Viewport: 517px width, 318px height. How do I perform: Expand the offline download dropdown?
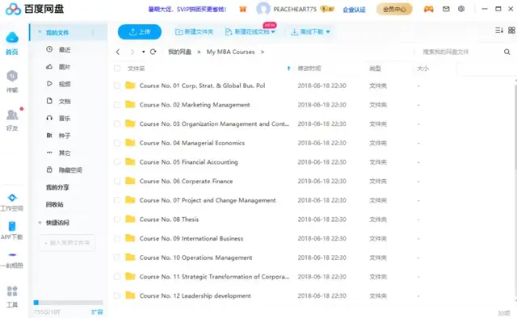[328, 32]
